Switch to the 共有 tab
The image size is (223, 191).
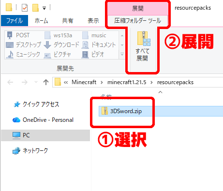[68, 21]
